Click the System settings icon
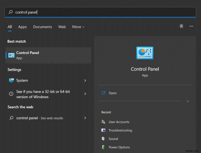Screen dimensions: 201x153 point(11,80)
